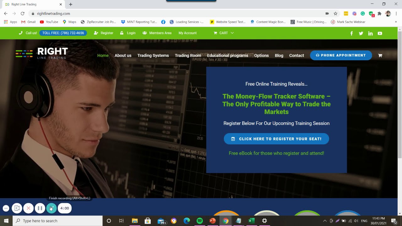Open the Windows notification center
Screen dimensions: 402x226
(x=394, y=221)
